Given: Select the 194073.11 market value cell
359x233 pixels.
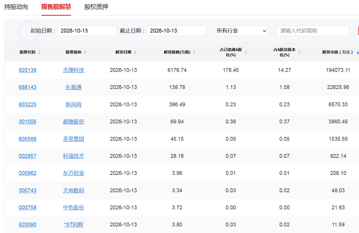Looking at the screenshot, I should click(338, 70).
